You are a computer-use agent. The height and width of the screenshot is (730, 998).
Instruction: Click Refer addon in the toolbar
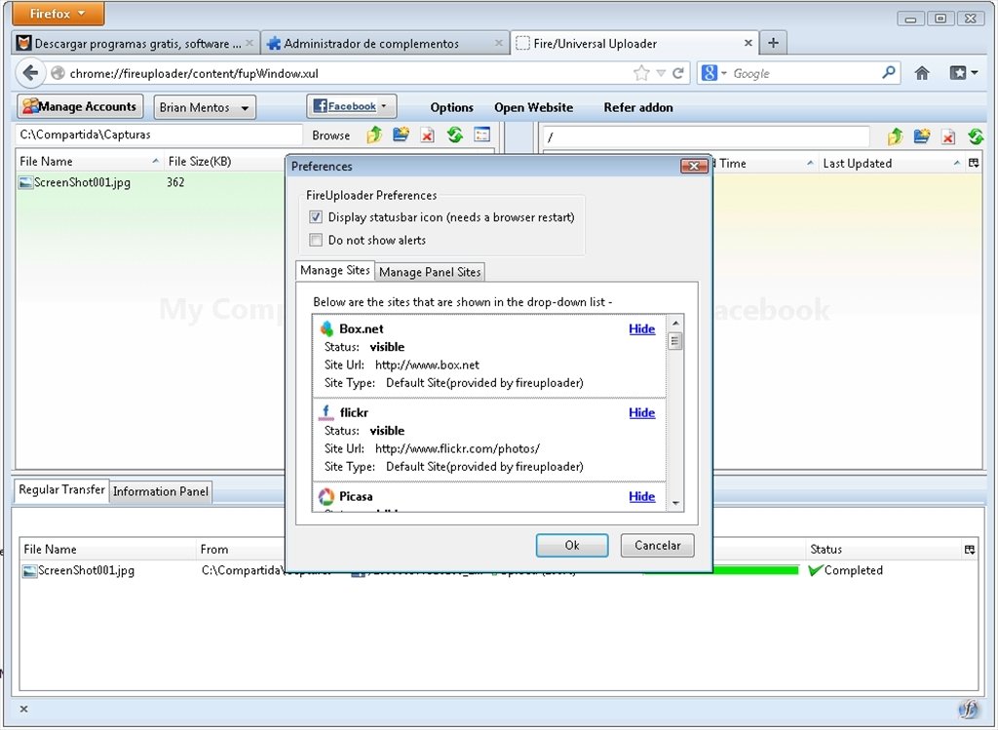pos(637,107)
